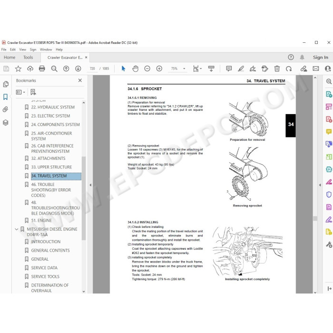Zoom out with the minus circle icon
Screen dimensions: 333x333
coord(147,69)
